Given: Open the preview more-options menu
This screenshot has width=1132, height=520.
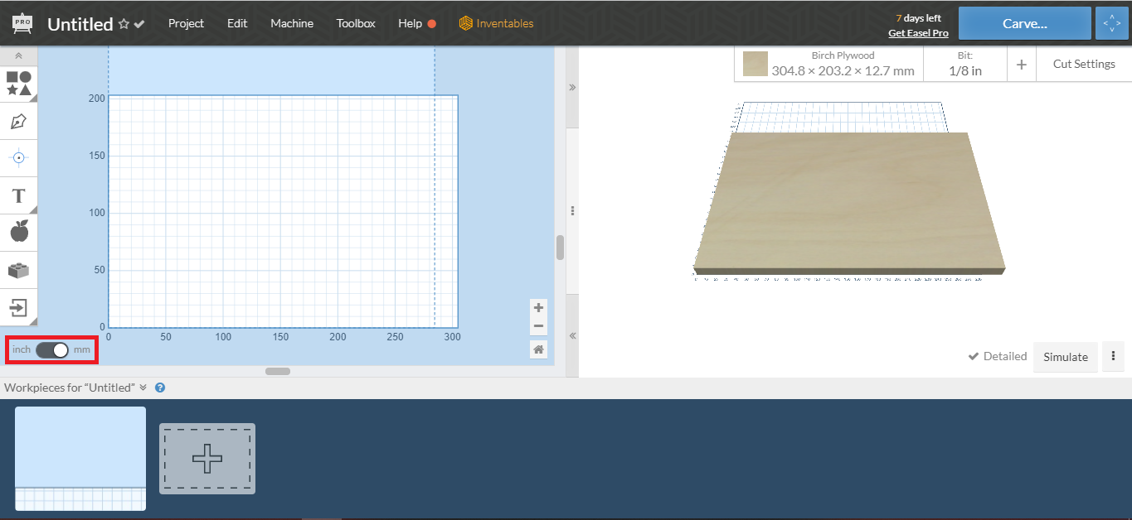Looking at the screenshot, I should pyautogui.click(x=1113, y=357).
